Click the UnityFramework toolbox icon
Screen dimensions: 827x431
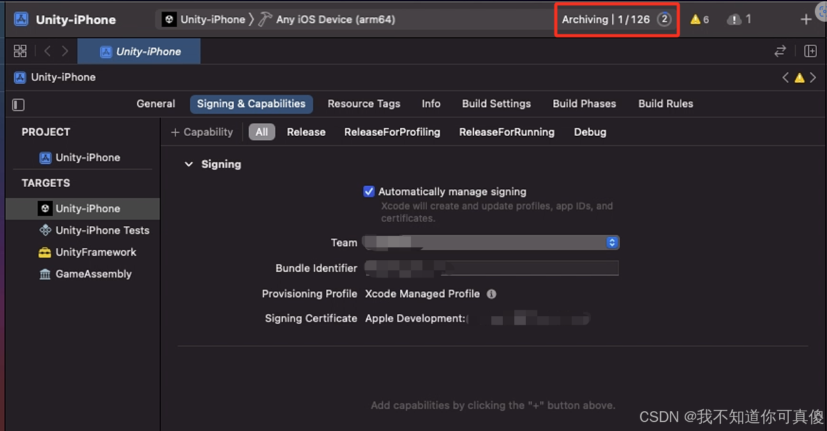click(45, 252)
